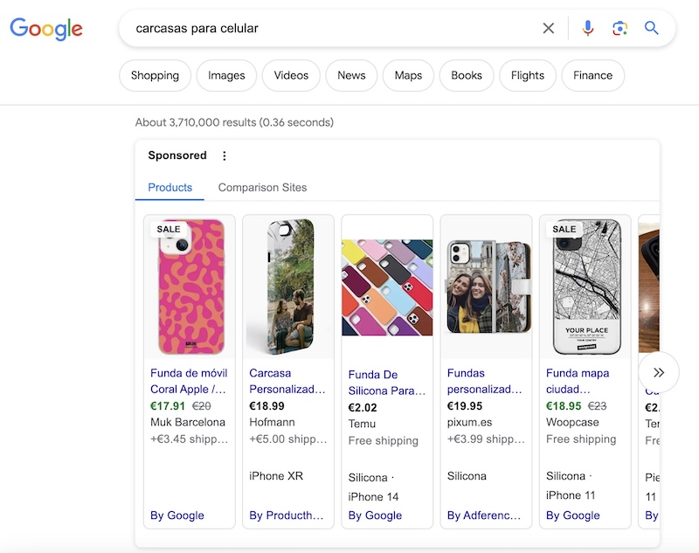This screenshot has height=553, width=699.
Task: Switch to the Comparison Sites tab
Action: [262, 188]
